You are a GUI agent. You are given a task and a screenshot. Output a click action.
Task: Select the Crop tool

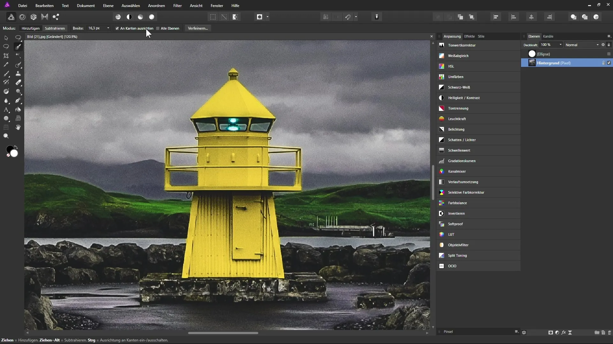[6, 56]
